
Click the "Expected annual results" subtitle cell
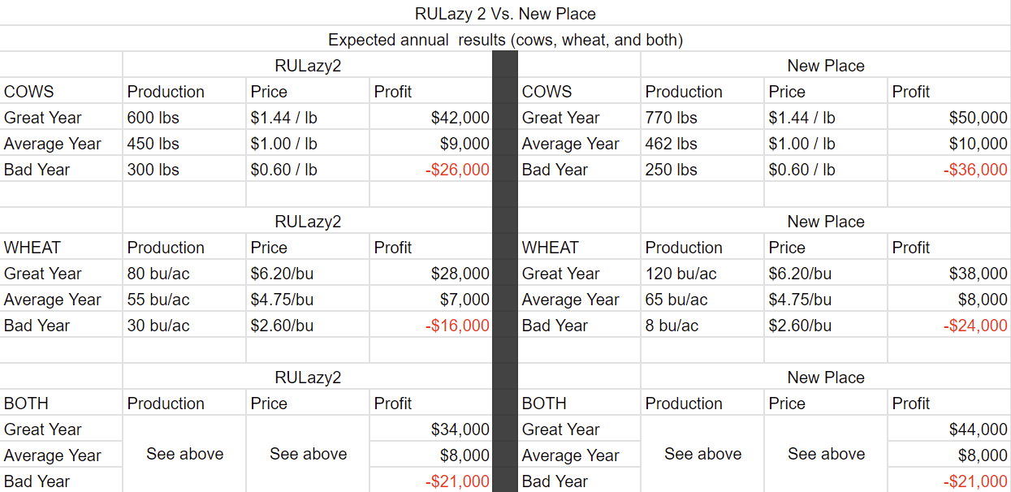505,40
